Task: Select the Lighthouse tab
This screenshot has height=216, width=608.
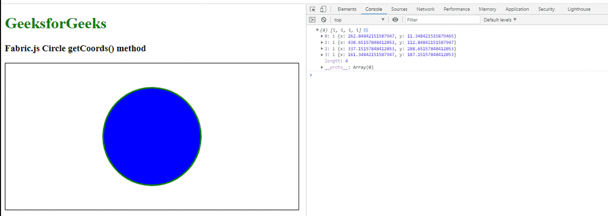Action: [x=579, y=9]
